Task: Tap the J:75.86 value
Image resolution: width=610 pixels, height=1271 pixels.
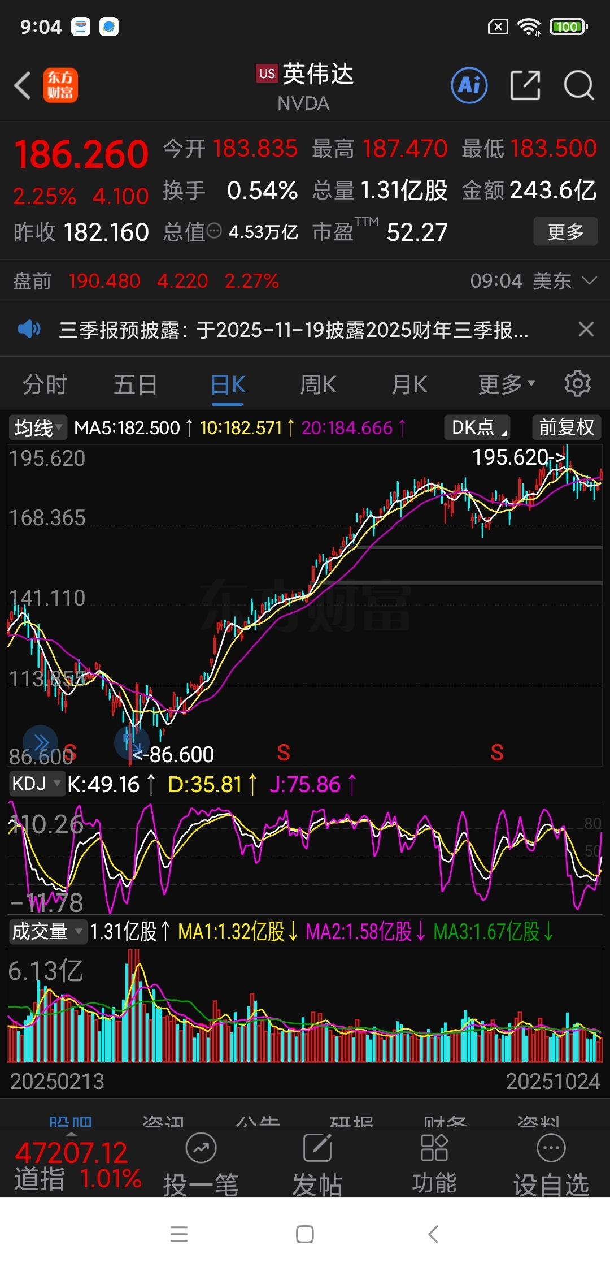Action: 313,784
